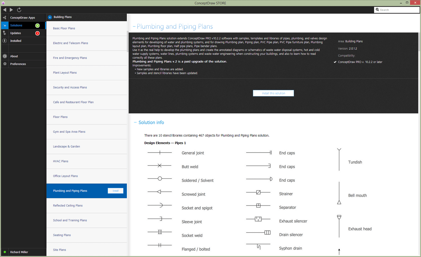Click the green online status dot
Image resolution: width=421 pixels, height=257 pixels.
click(x=5, y=252)
